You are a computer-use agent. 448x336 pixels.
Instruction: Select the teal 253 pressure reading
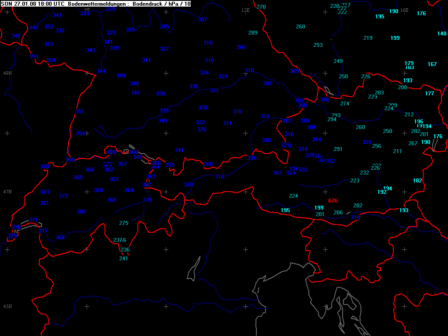tap(318, 45)
